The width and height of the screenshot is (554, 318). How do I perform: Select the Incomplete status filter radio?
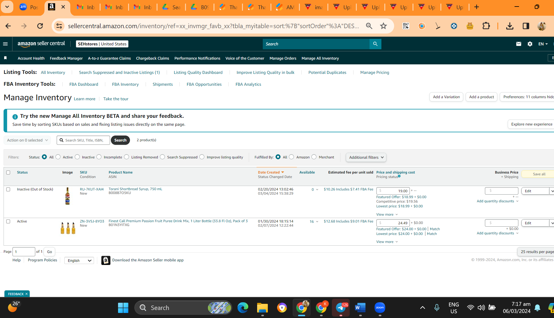(99, 157)
